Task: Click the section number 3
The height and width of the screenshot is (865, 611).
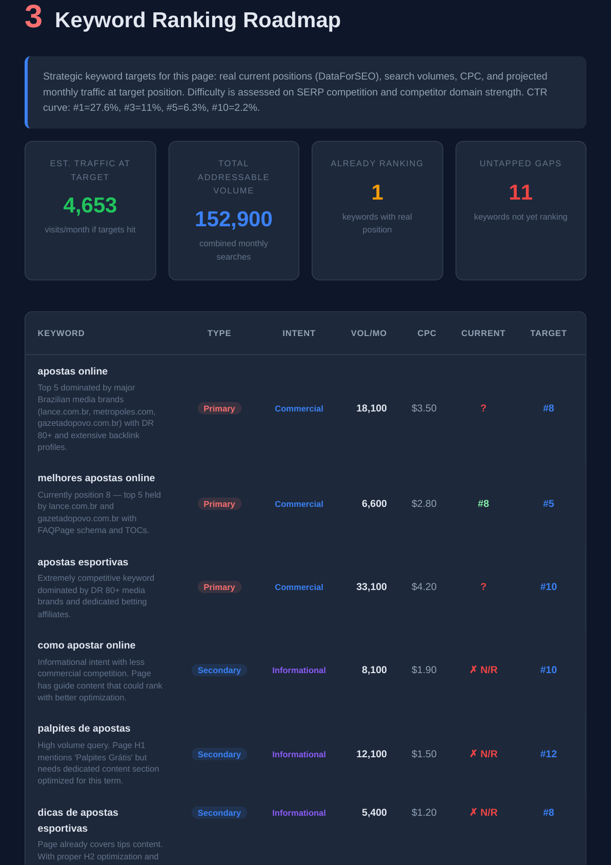Action: (x=34, y=17)
